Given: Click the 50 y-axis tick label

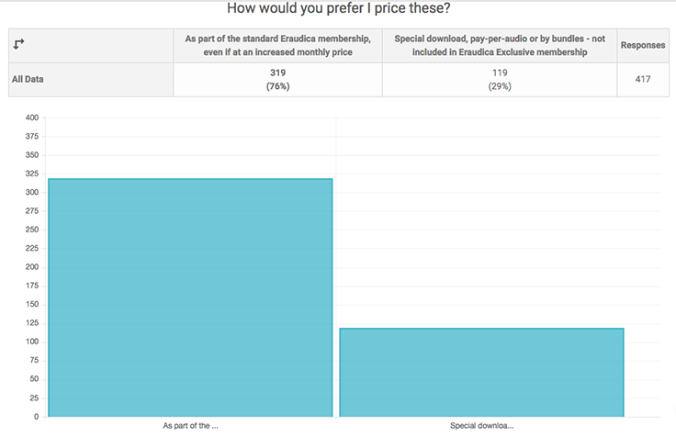Looking at the screenshot, I should point(34,379).
